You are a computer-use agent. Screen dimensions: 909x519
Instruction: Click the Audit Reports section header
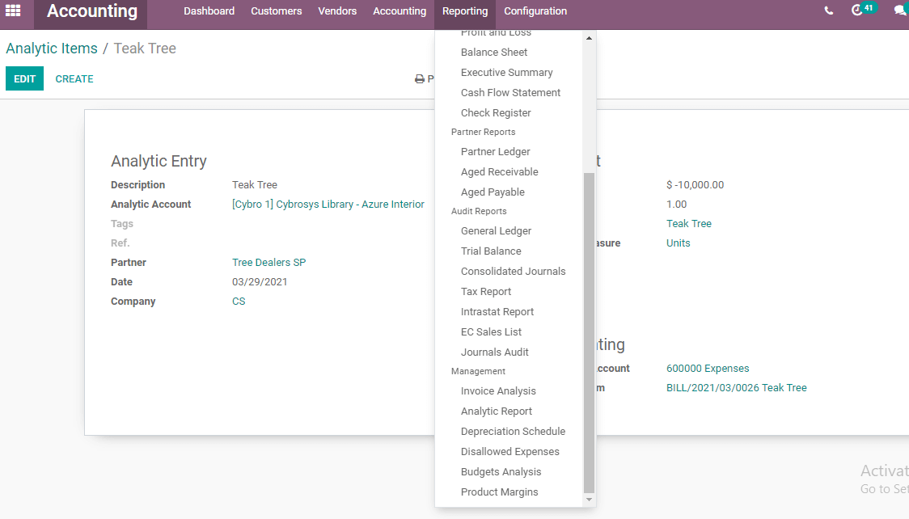click(x=479, y=212)
